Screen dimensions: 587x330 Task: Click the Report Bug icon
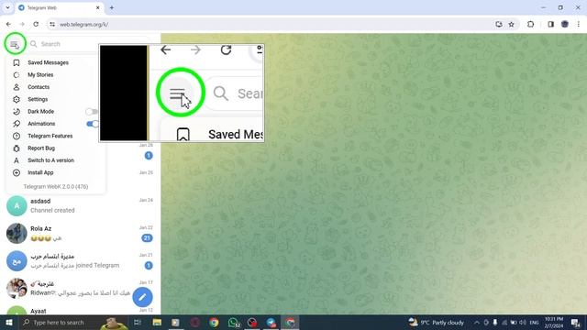point(17,148)
